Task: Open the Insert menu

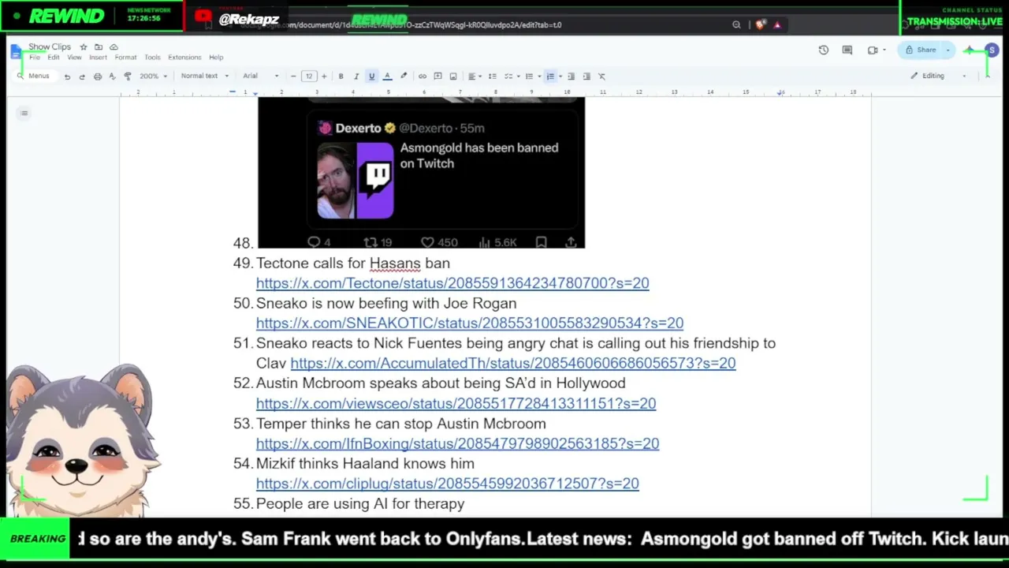Action: click(x=98, y=58)
